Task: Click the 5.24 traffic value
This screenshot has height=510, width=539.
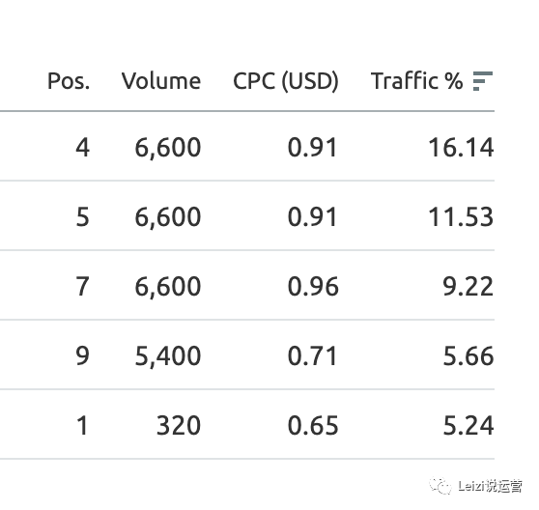Action: click(468, 425)
